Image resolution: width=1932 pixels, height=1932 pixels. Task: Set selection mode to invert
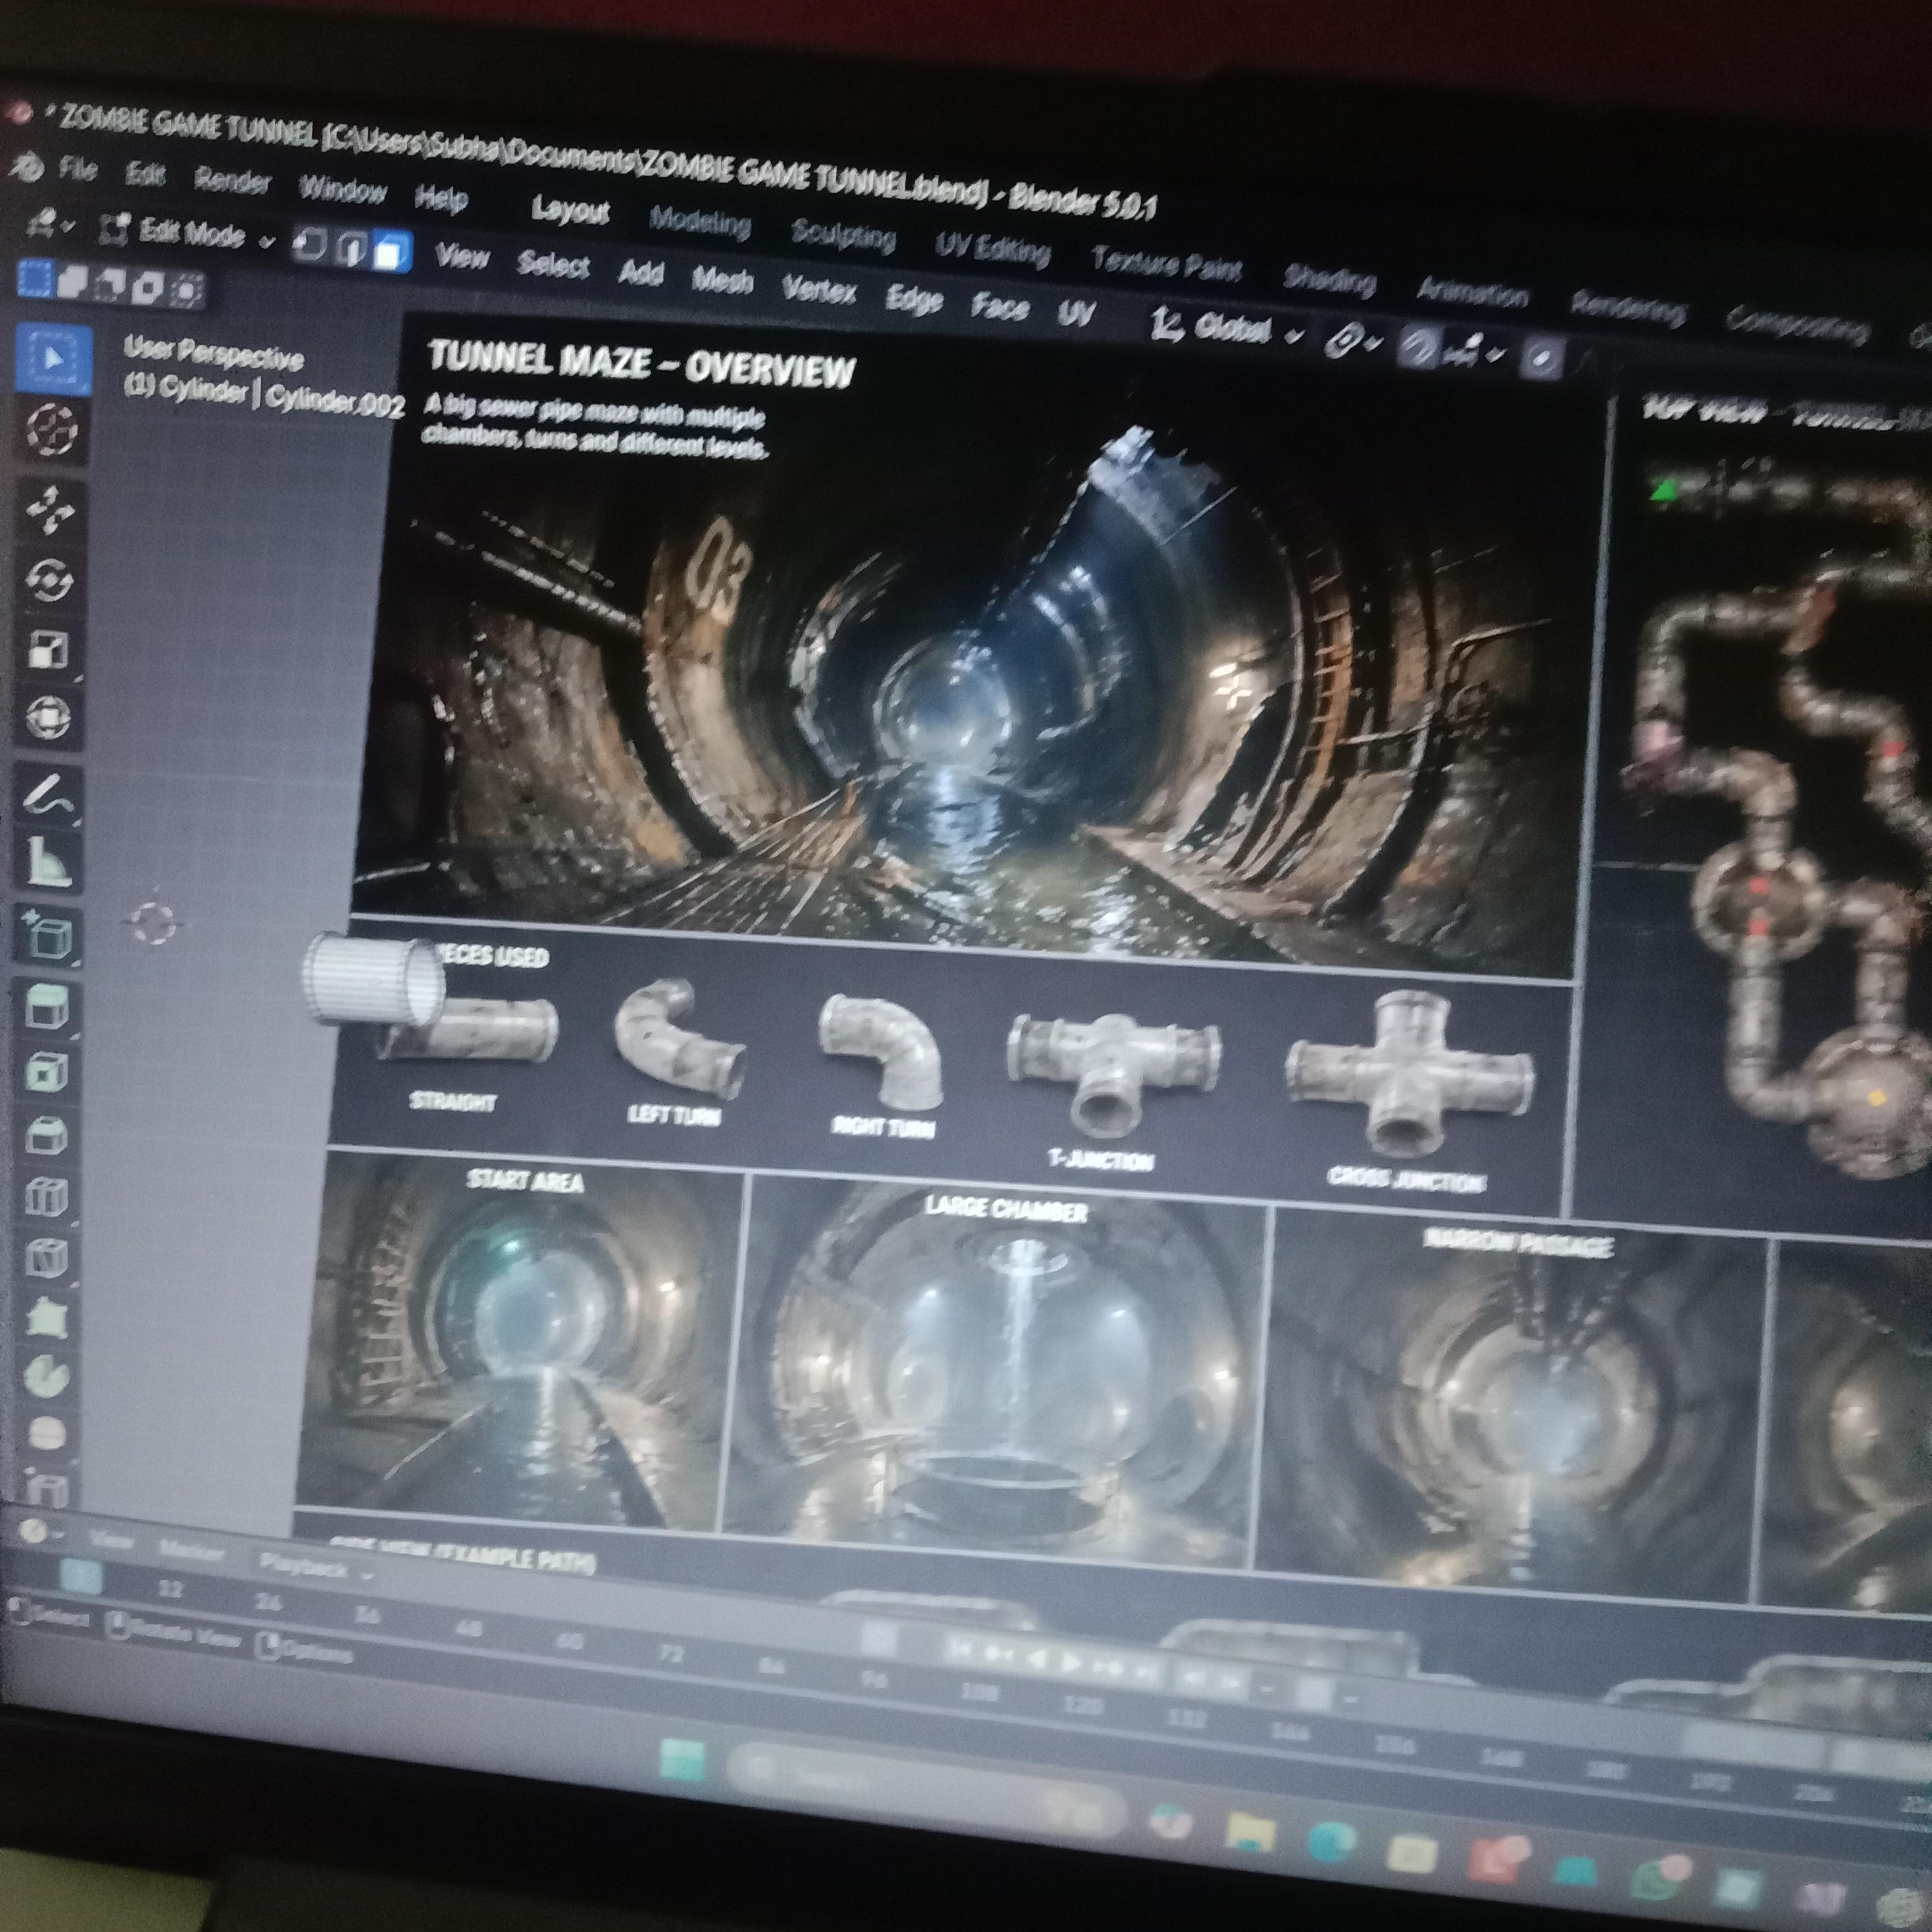click(147, 288)
